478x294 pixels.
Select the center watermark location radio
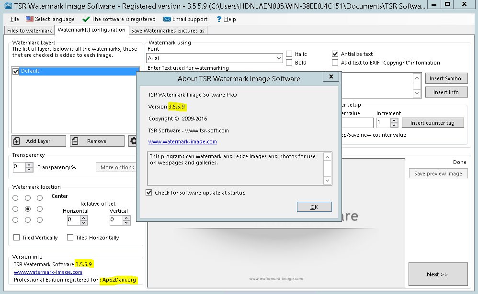pyautogui.click(x=28, y=209)
